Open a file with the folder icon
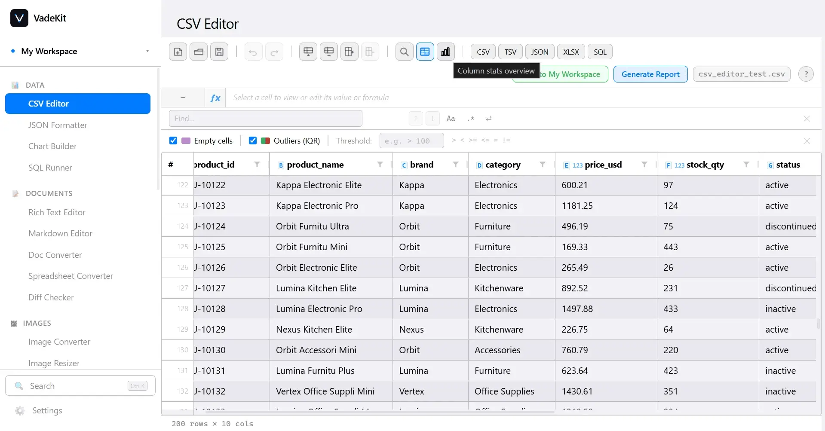The height and width of the screenshot is (431, 825). click(x=199, y=52)
